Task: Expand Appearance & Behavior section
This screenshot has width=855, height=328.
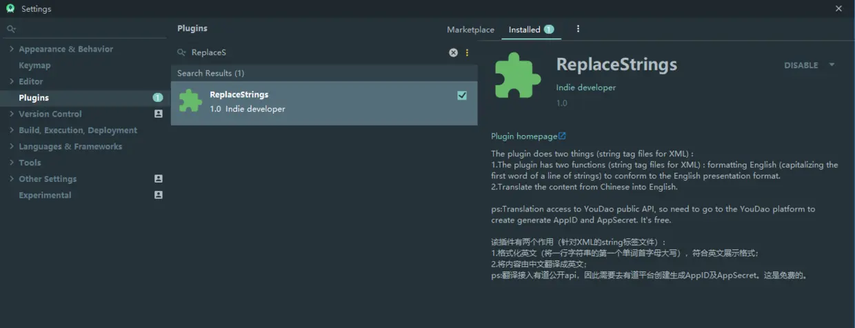Action: [12, 49]
